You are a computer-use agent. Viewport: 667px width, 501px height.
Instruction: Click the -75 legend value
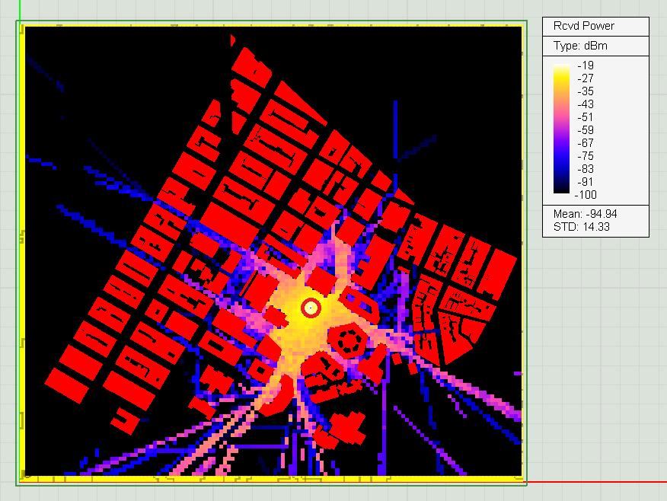(586, 156)
